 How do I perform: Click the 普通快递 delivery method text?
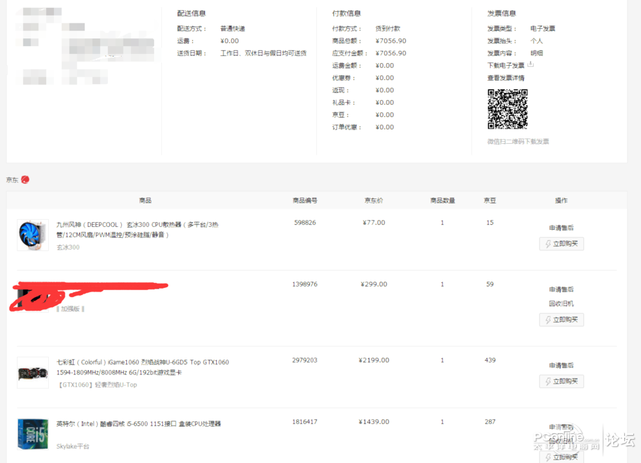pos(232,29)
